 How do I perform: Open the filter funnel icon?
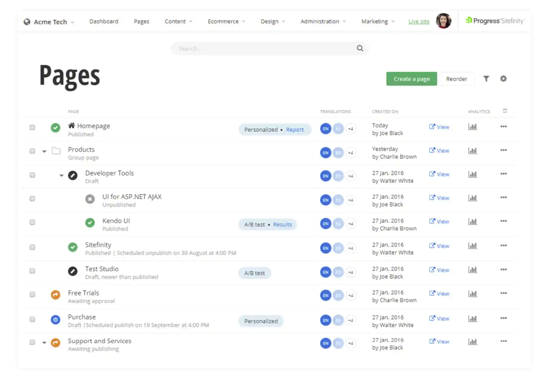tap(486, 79)
